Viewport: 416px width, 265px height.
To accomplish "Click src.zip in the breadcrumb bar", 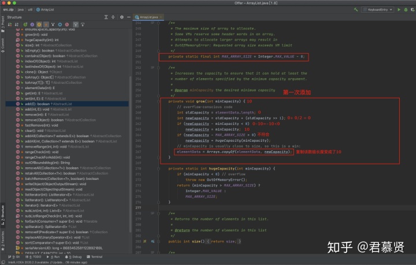I will pyautogui.click(x=8, y=10).
